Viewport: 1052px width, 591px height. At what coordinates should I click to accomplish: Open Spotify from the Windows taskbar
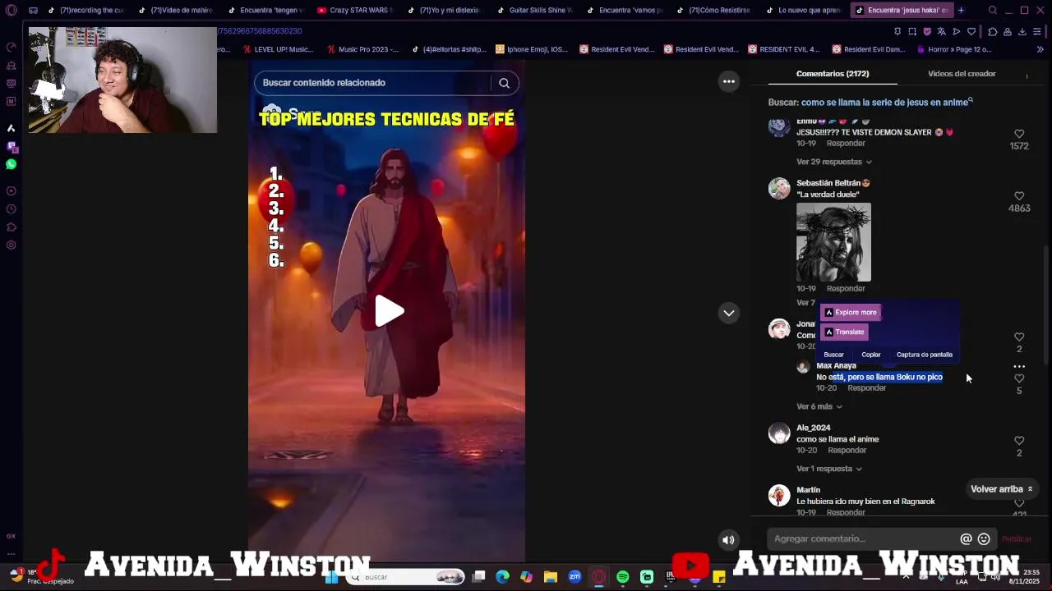623,577
